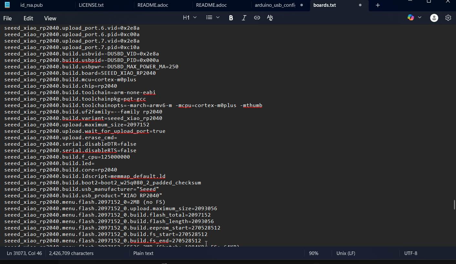Screen dimensions: 456x264
Task: Add a new tab with the plus button
Action: point(378,5)
